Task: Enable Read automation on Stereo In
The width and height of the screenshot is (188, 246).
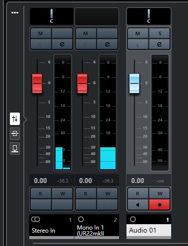Action: 41,193
